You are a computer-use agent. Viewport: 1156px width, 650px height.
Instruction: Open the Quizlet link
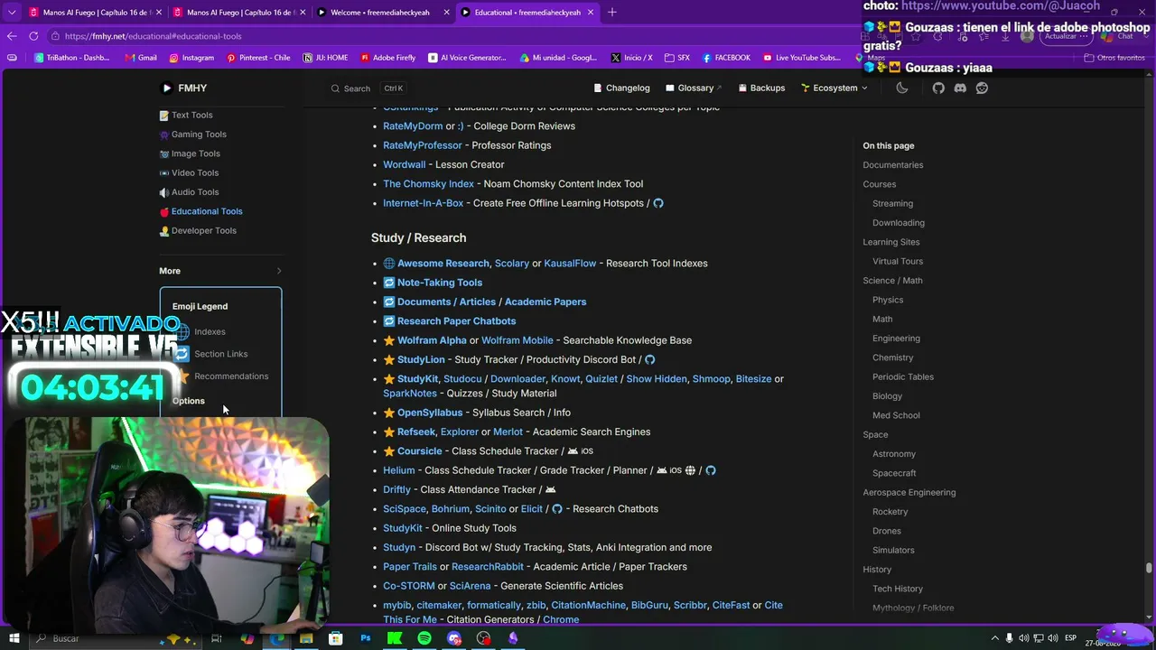601,379
